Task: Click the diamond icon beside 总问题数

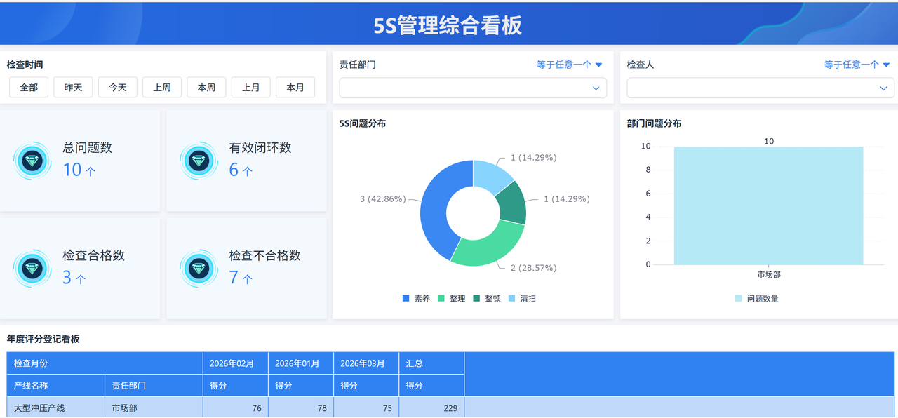Action: point(32,161)
